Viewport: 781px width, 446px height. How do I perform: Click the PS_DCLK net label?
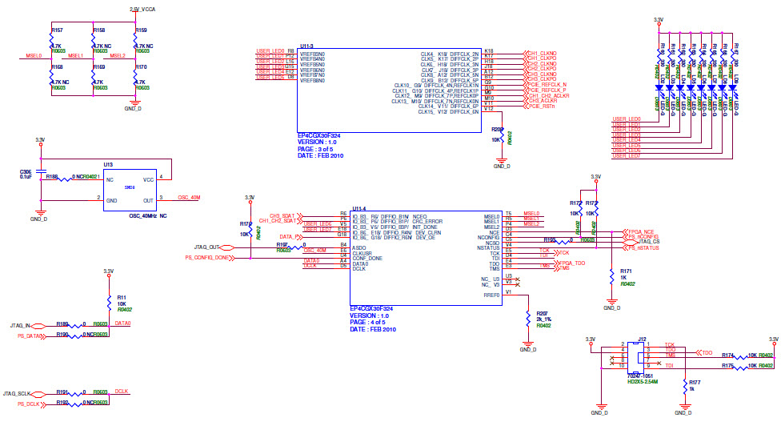[29, 404]
